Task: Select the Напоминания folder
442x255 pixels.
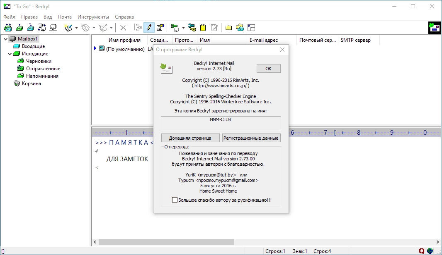Action: (42, 76)
